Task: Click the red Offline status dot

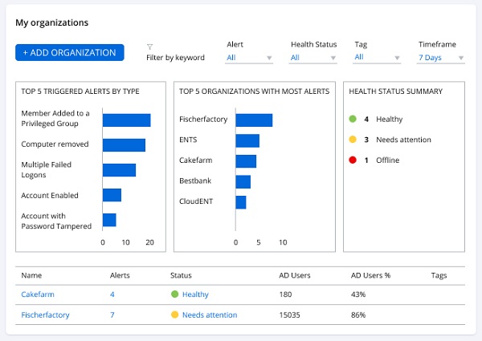Action: (x=353, y=160)
